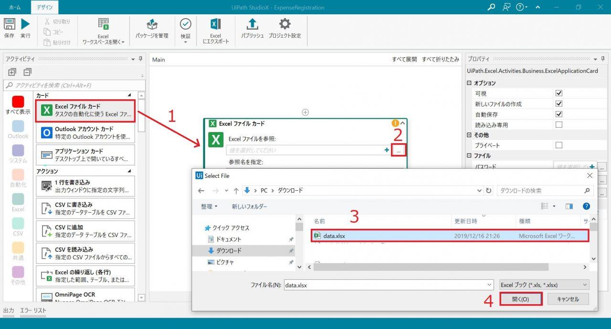Filter activities by その他 category

point(18,275)
